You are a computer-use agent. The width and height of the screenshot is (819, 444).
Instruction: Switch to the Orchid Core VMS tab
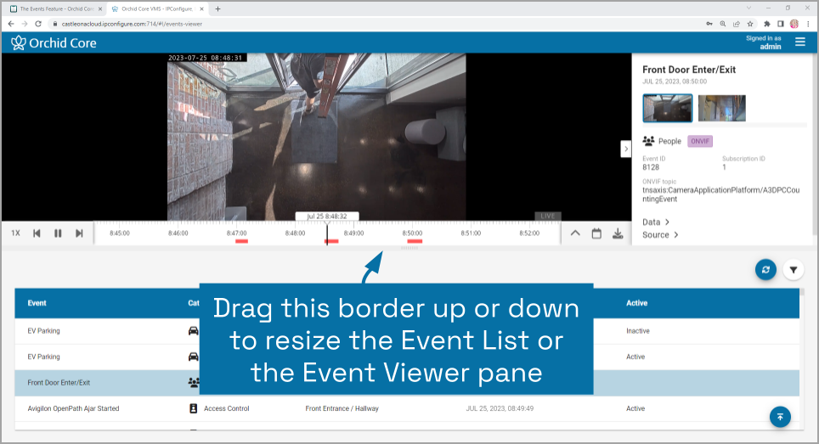[157, 8]
